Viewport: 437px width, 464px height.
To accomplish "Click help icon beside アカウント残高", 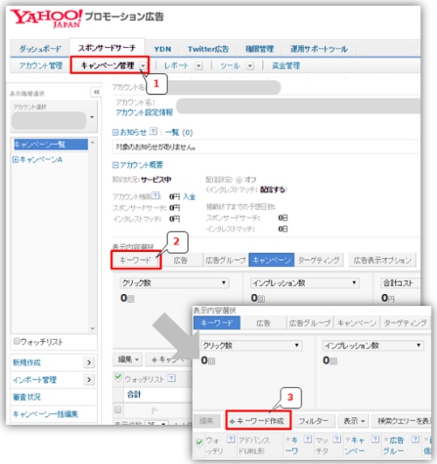I will 155,195.
